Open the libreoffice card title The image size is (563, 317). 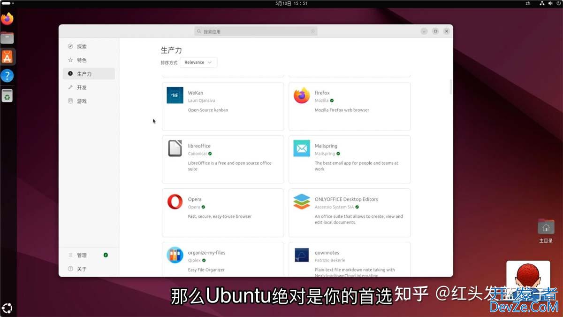pos(199,146)
